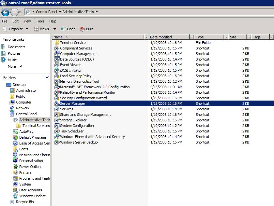Select Administrator in the Folders tree
This screenshot has width=274, height=206.
pos(26,90)
